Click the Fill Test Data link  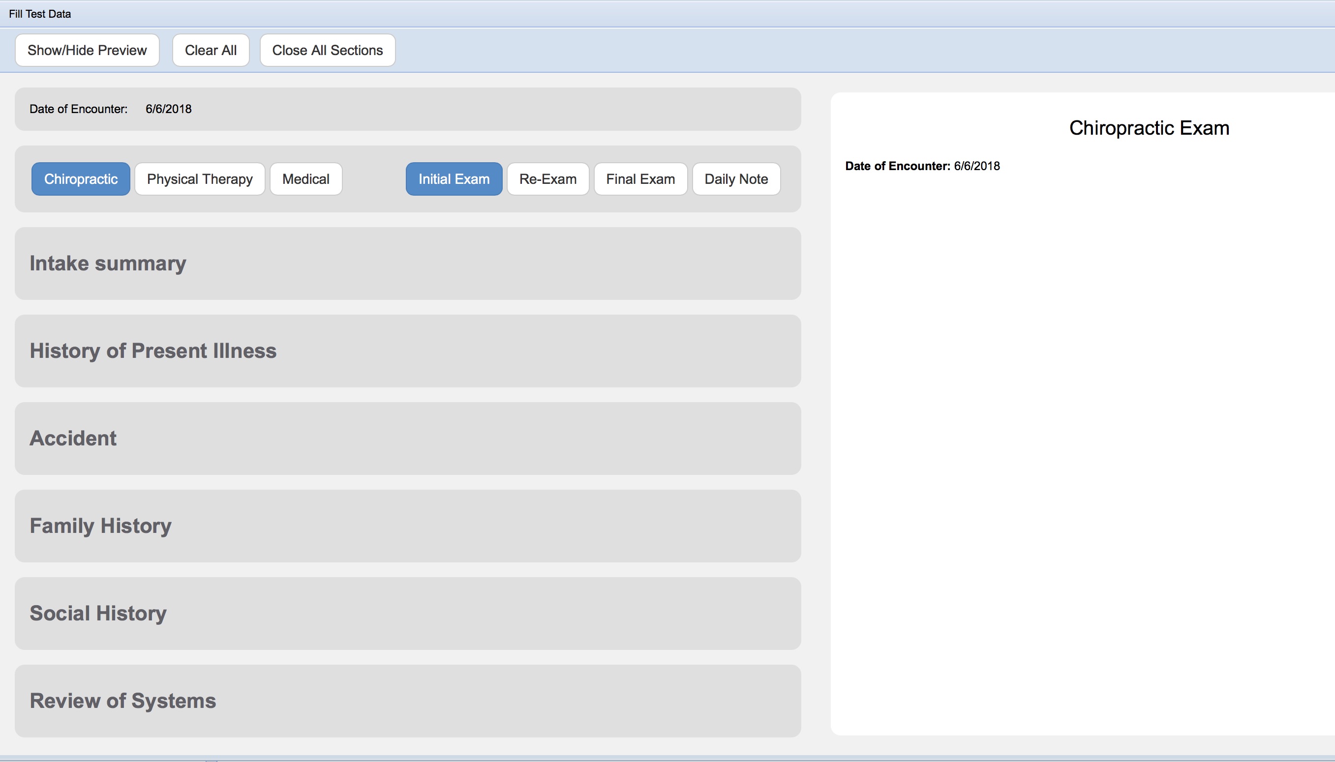(40, 14)
